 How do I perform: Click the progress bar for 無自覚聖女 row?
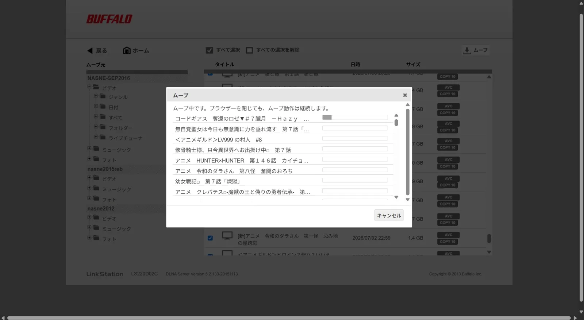click(355, 128)
